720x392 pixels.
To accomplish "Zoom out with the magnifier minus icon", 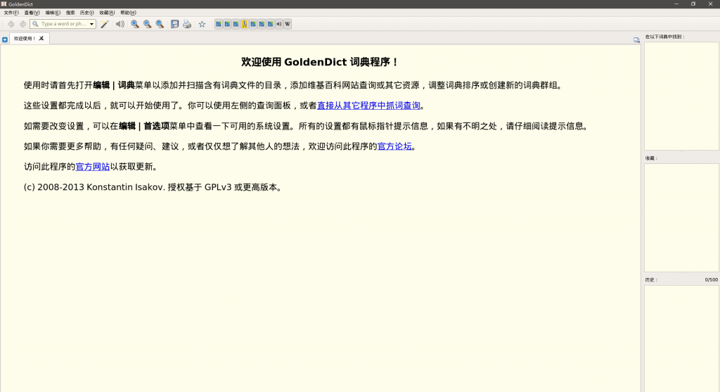I will 147,24.
